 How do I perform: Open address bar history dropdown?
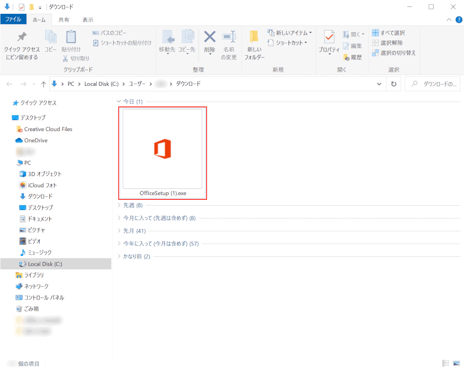pyautogui.click(x=379, y=84)
